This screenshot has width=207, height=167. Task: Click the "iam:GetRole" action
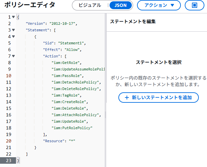click(x=65, y=63)
